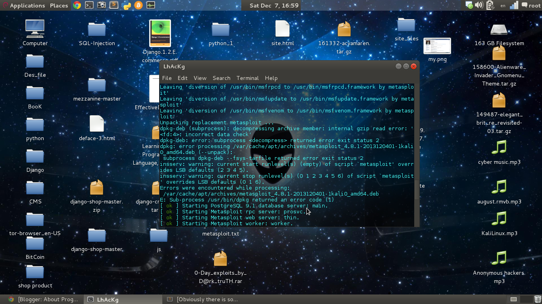Open the Edit menu in the terminal
The image size is (542, 304).
click(x=183, y=78)
